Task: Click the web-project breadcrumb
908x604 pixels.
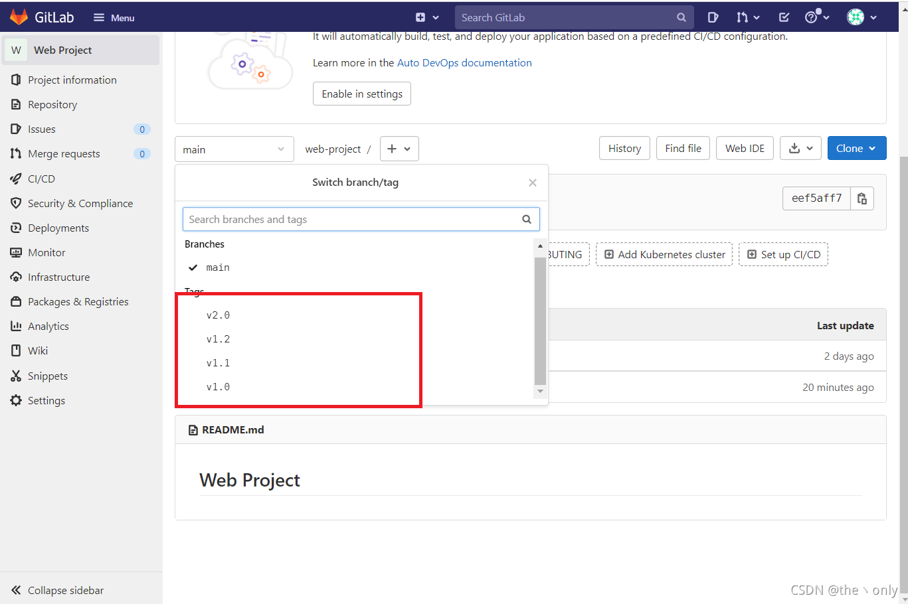Action: click(x=333, y=149)
